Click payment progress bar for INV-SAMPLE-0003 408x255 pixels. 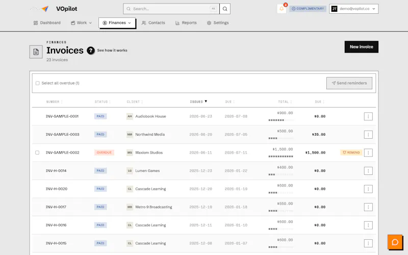coord(281,138)
